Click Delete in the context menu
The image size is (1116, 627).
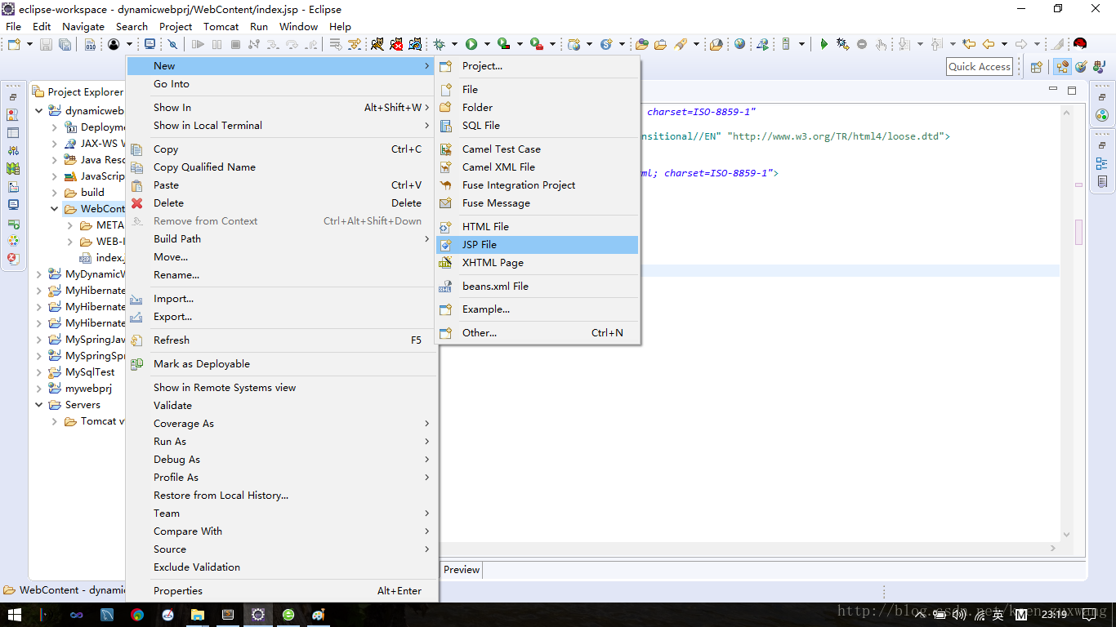[283, 203]
